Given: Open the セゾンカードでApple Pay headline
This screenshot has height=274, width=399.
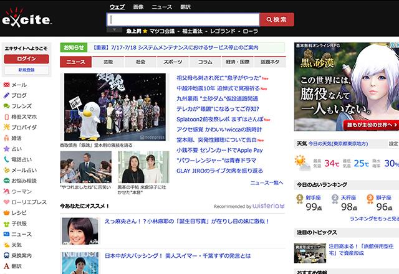Looking at the screenshot, I should click(219, 150).
